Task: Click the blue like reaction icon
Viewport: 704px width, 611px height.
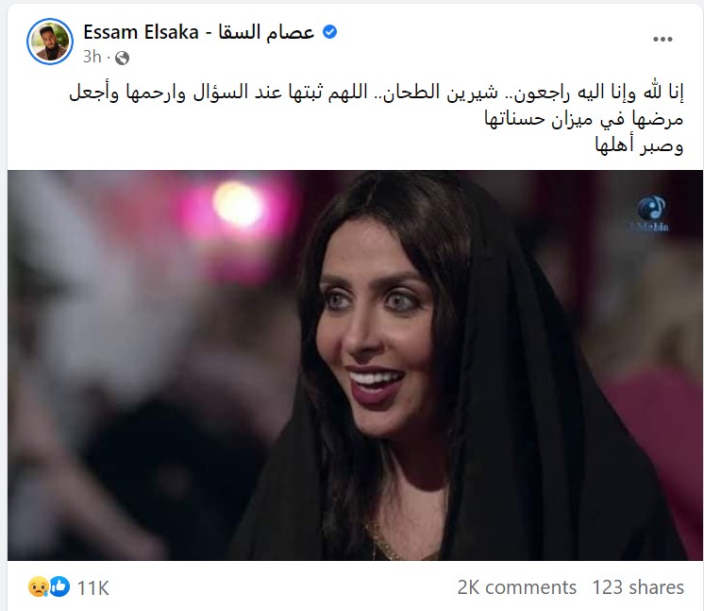Action: point(60,586)
